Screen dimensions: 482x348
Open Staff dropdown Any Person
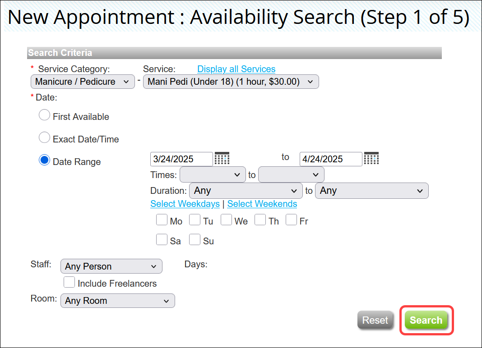coord(111,266)
